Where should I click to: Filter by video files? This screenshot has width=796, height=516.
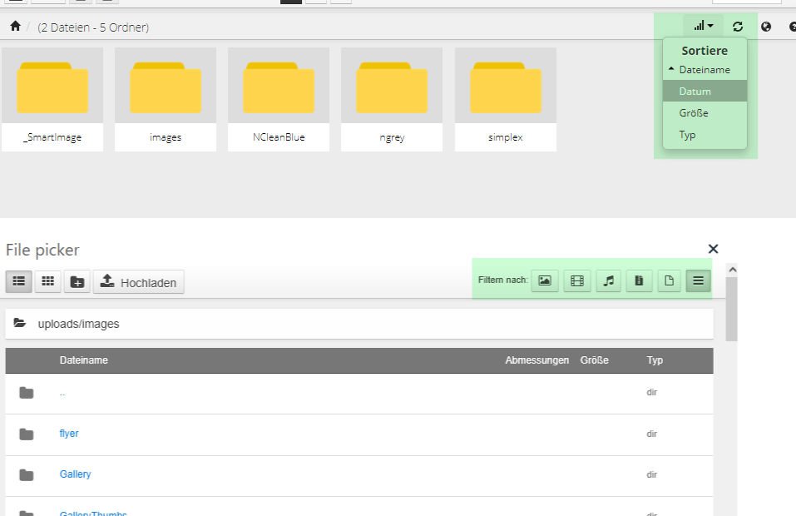(576, 281)
